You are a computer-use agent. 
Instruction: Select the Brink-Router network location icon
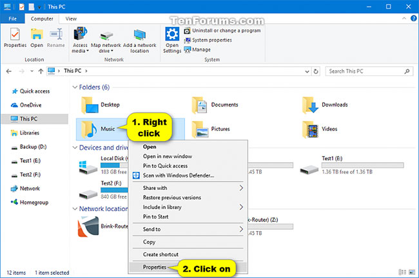click(x=88, y=227)
